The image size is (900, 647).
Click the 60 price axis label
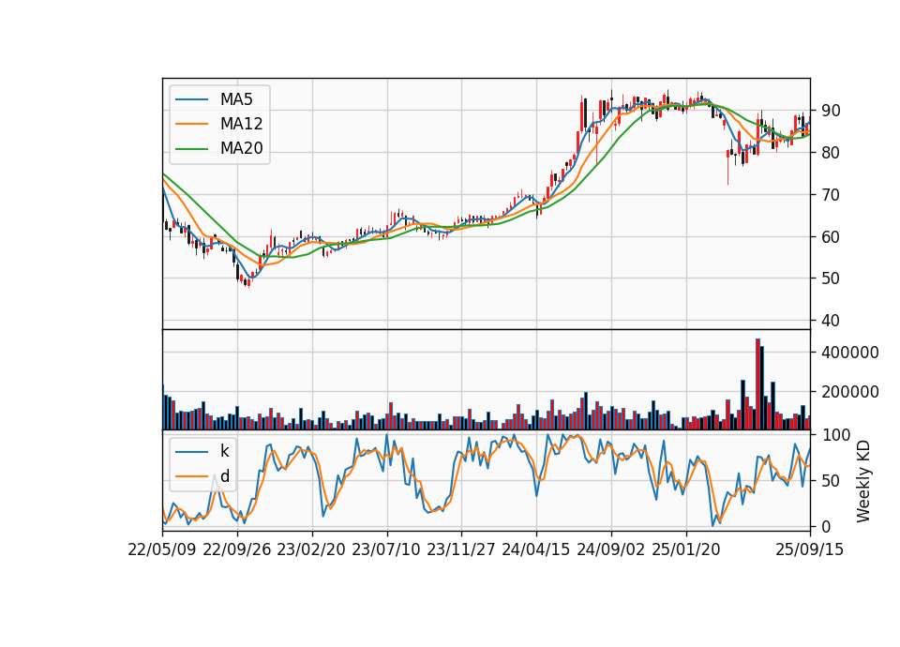click(x=831, y=236)
